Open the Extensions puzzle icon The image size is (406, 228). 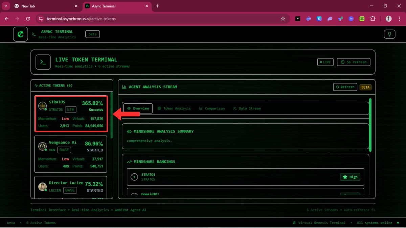373,19
